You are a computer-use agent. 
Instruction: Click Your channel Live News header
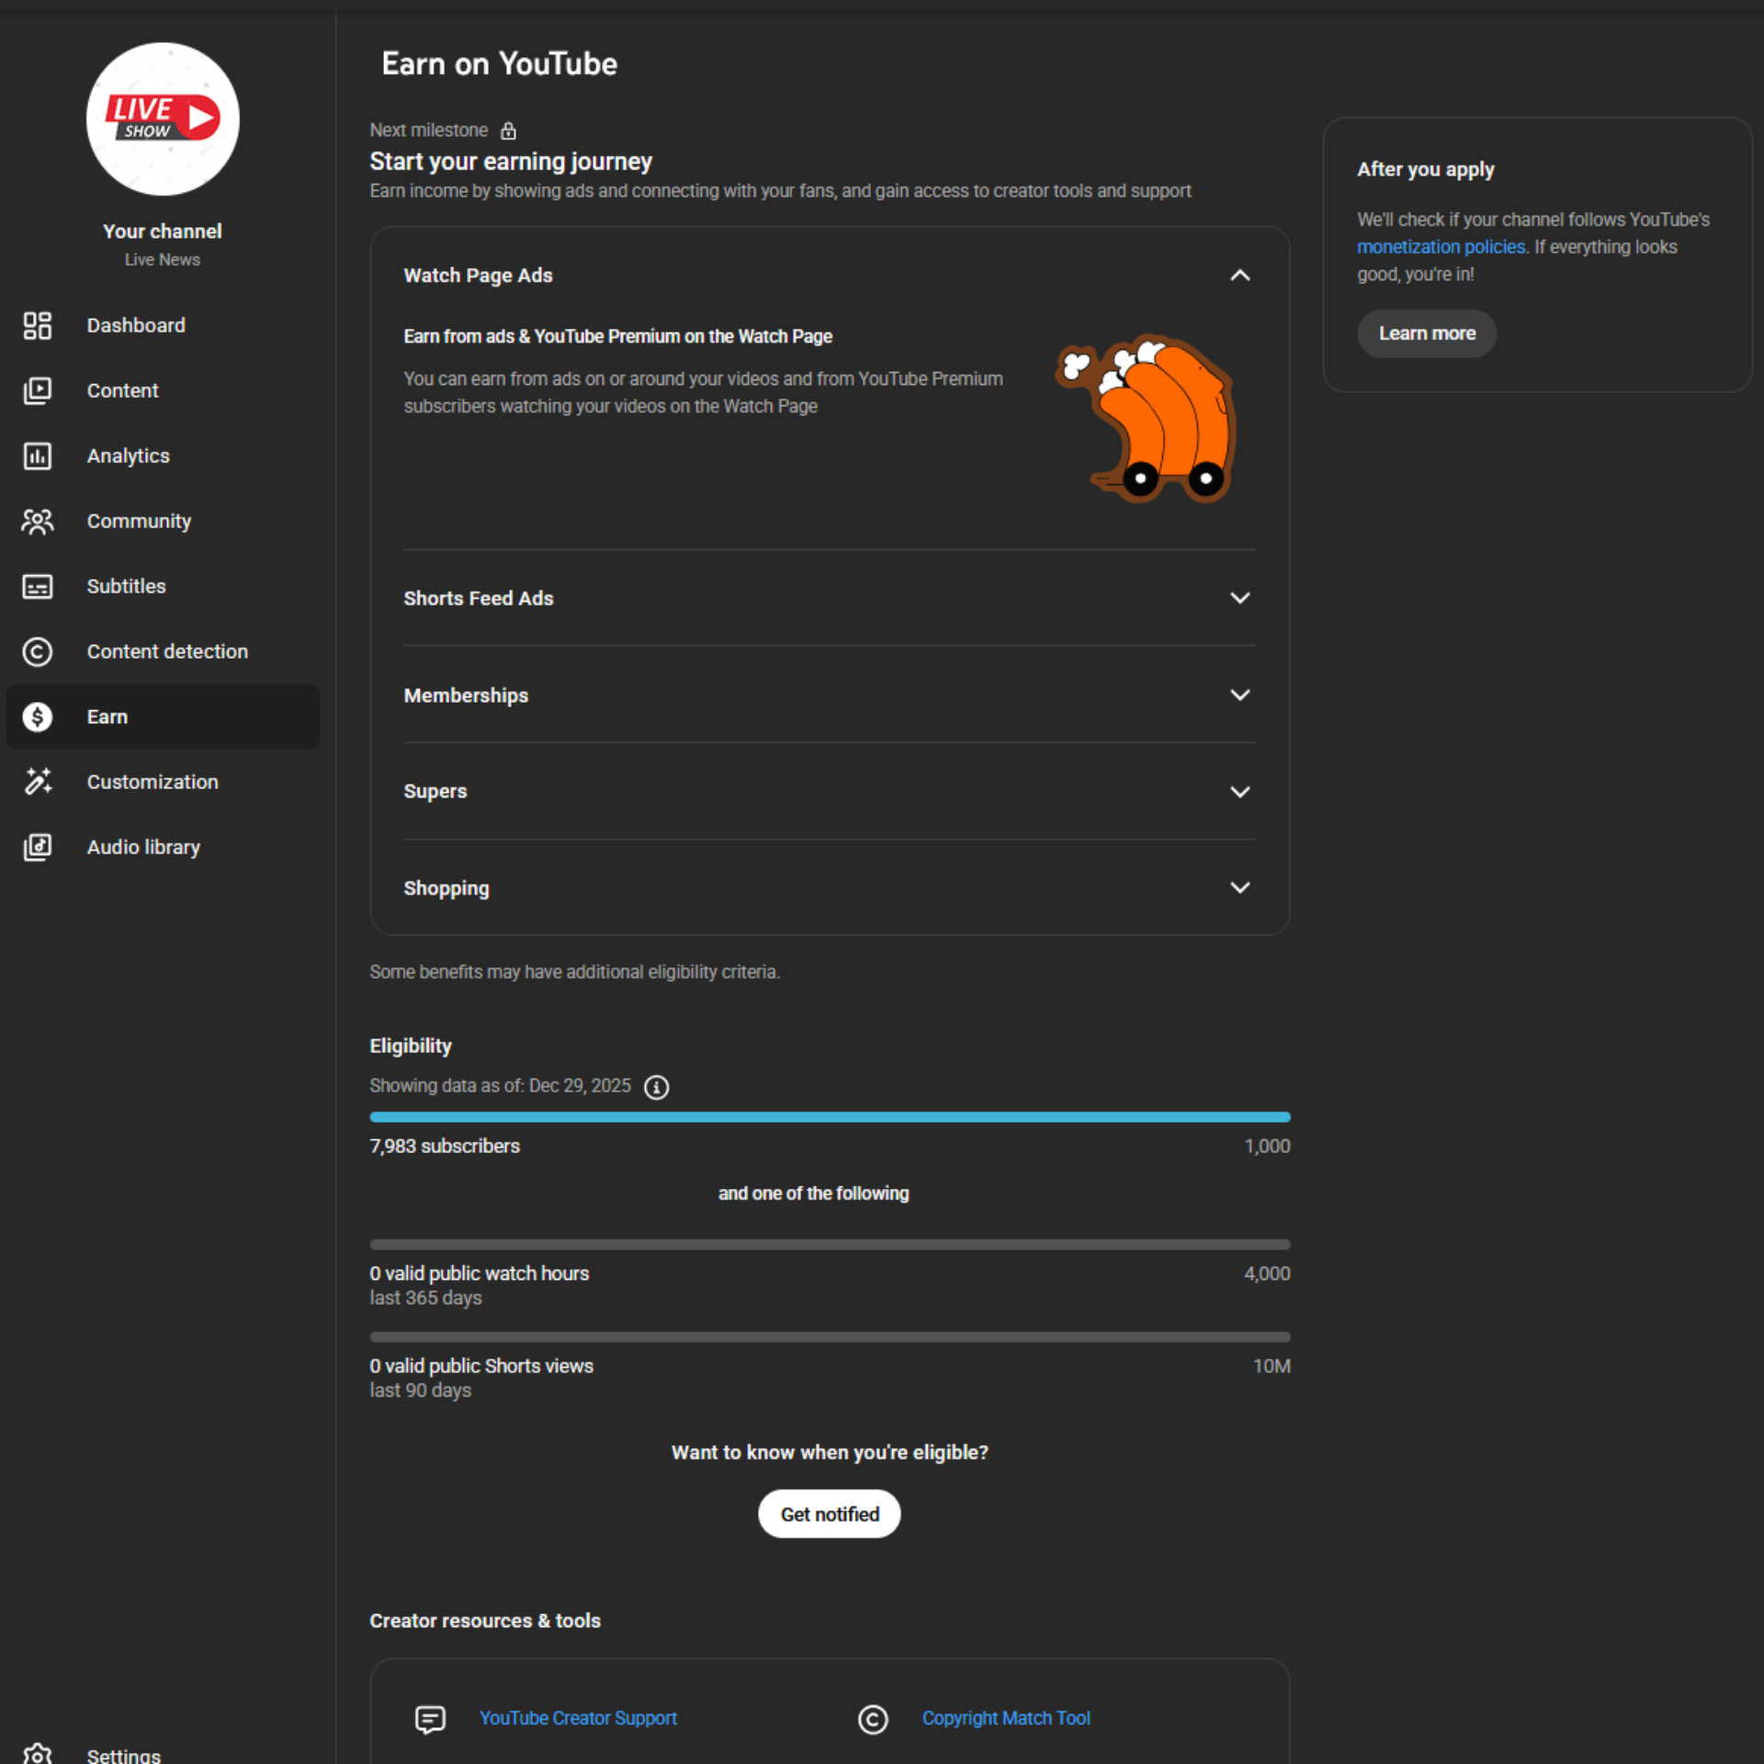point(162,243)
